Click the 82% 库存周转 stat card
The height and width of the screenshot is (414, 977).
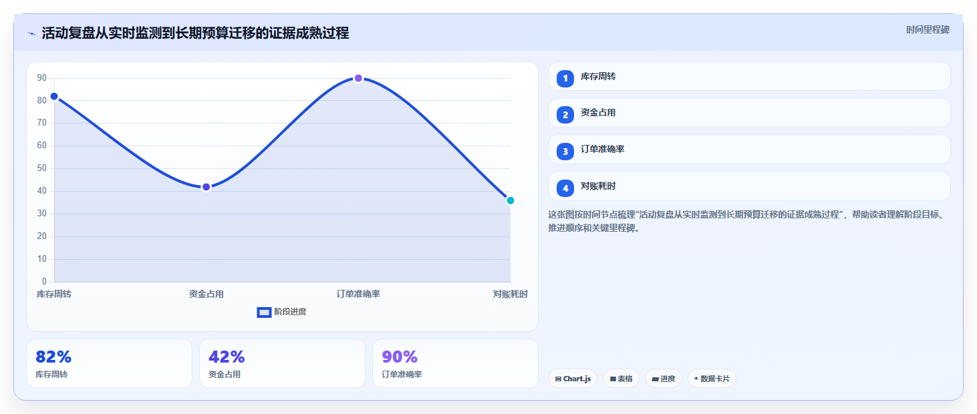(109, 363)
